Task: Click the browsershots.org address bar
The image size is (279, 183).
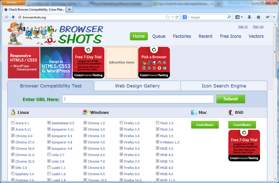Action: coord(93,17)
